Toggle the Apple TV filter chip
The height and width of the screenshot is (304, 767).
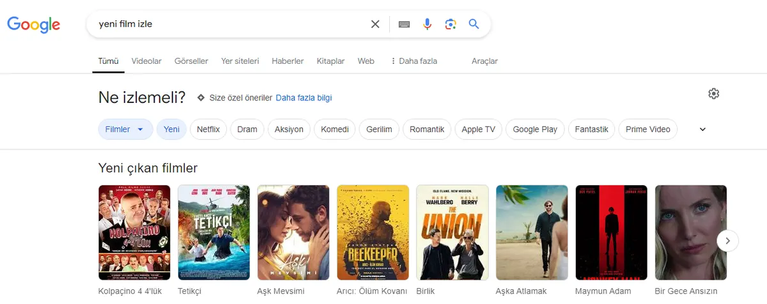478,129
